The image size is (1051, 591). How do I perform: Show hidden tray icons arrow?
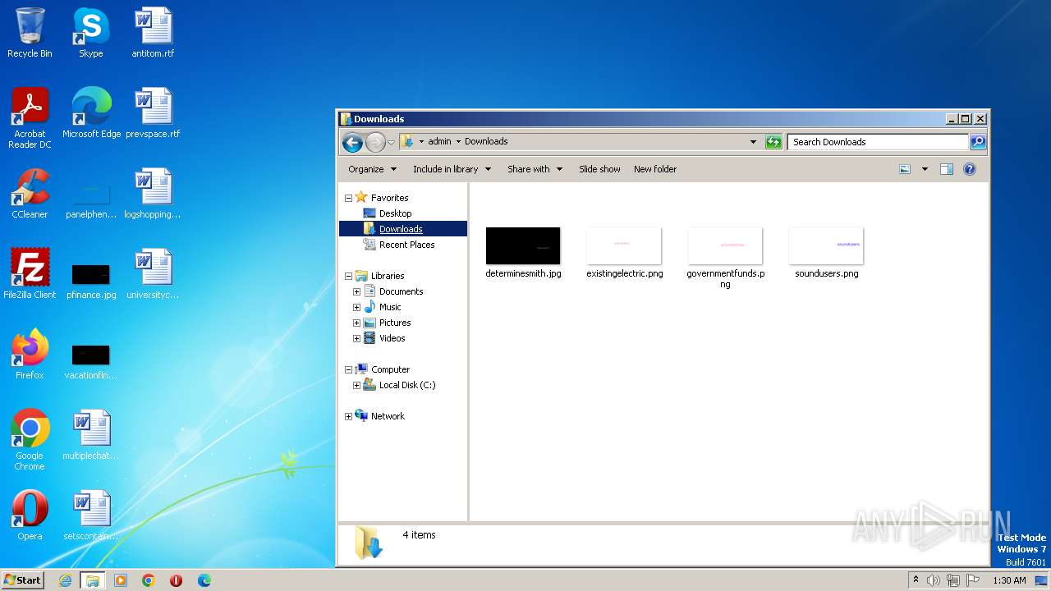point(916,580)
